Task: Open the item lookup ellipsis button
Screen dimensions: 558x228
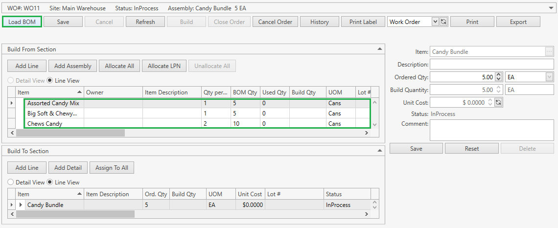Action: coord(549,51)
